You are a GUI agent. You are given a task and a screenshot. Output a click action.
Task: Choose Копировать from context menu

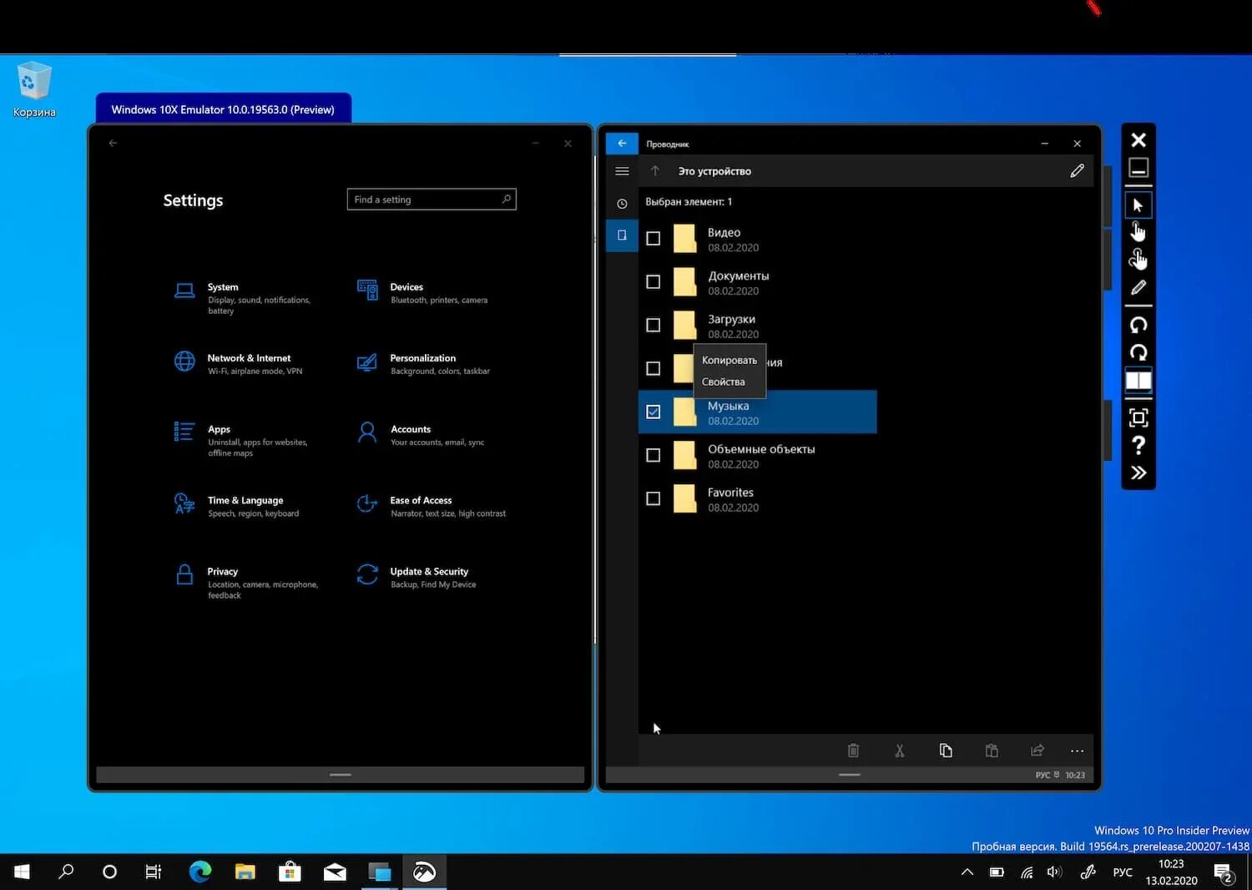[729, 361]
